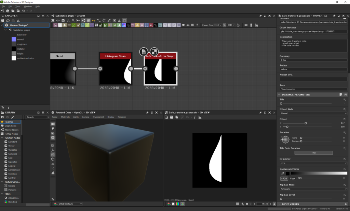Click the light bulb icon in the 3D view

tap(53, 129)
